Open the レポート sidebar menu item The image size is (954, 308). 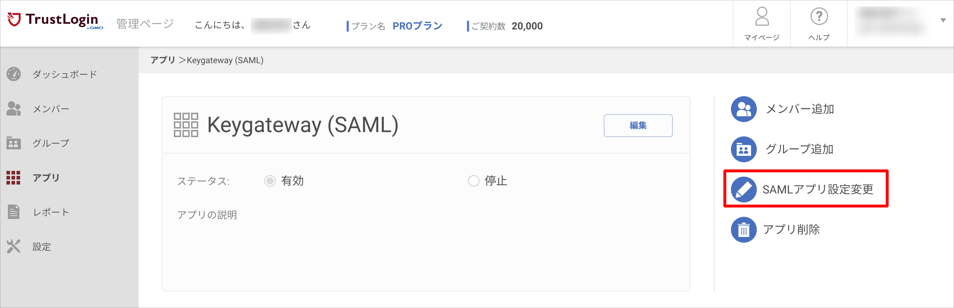[51, 212]
